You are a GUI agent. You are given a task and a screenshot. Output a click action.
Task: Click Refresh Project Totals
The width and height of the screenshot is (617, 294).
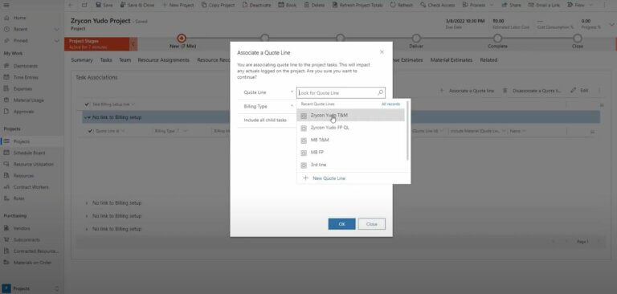pos(358,5)
